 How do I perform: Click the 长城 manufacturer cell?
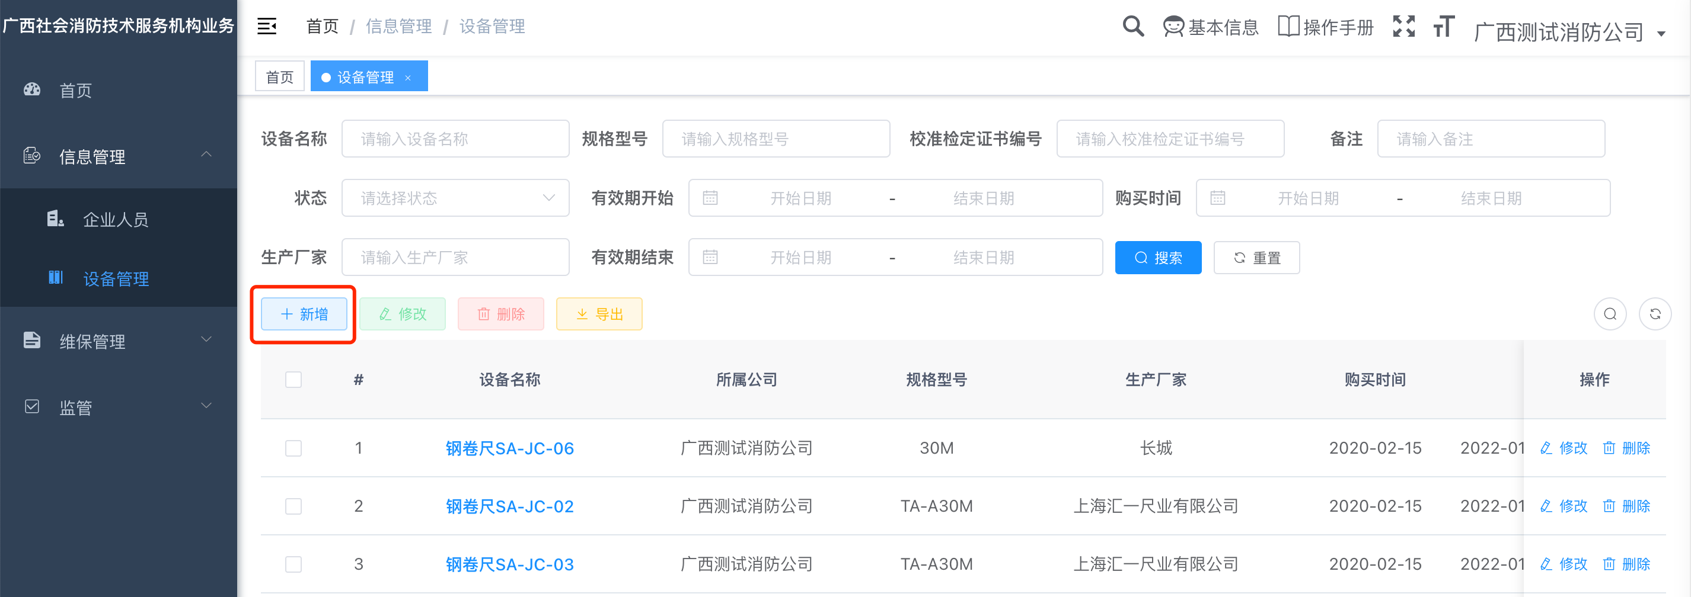click(x=1156, y=448)
